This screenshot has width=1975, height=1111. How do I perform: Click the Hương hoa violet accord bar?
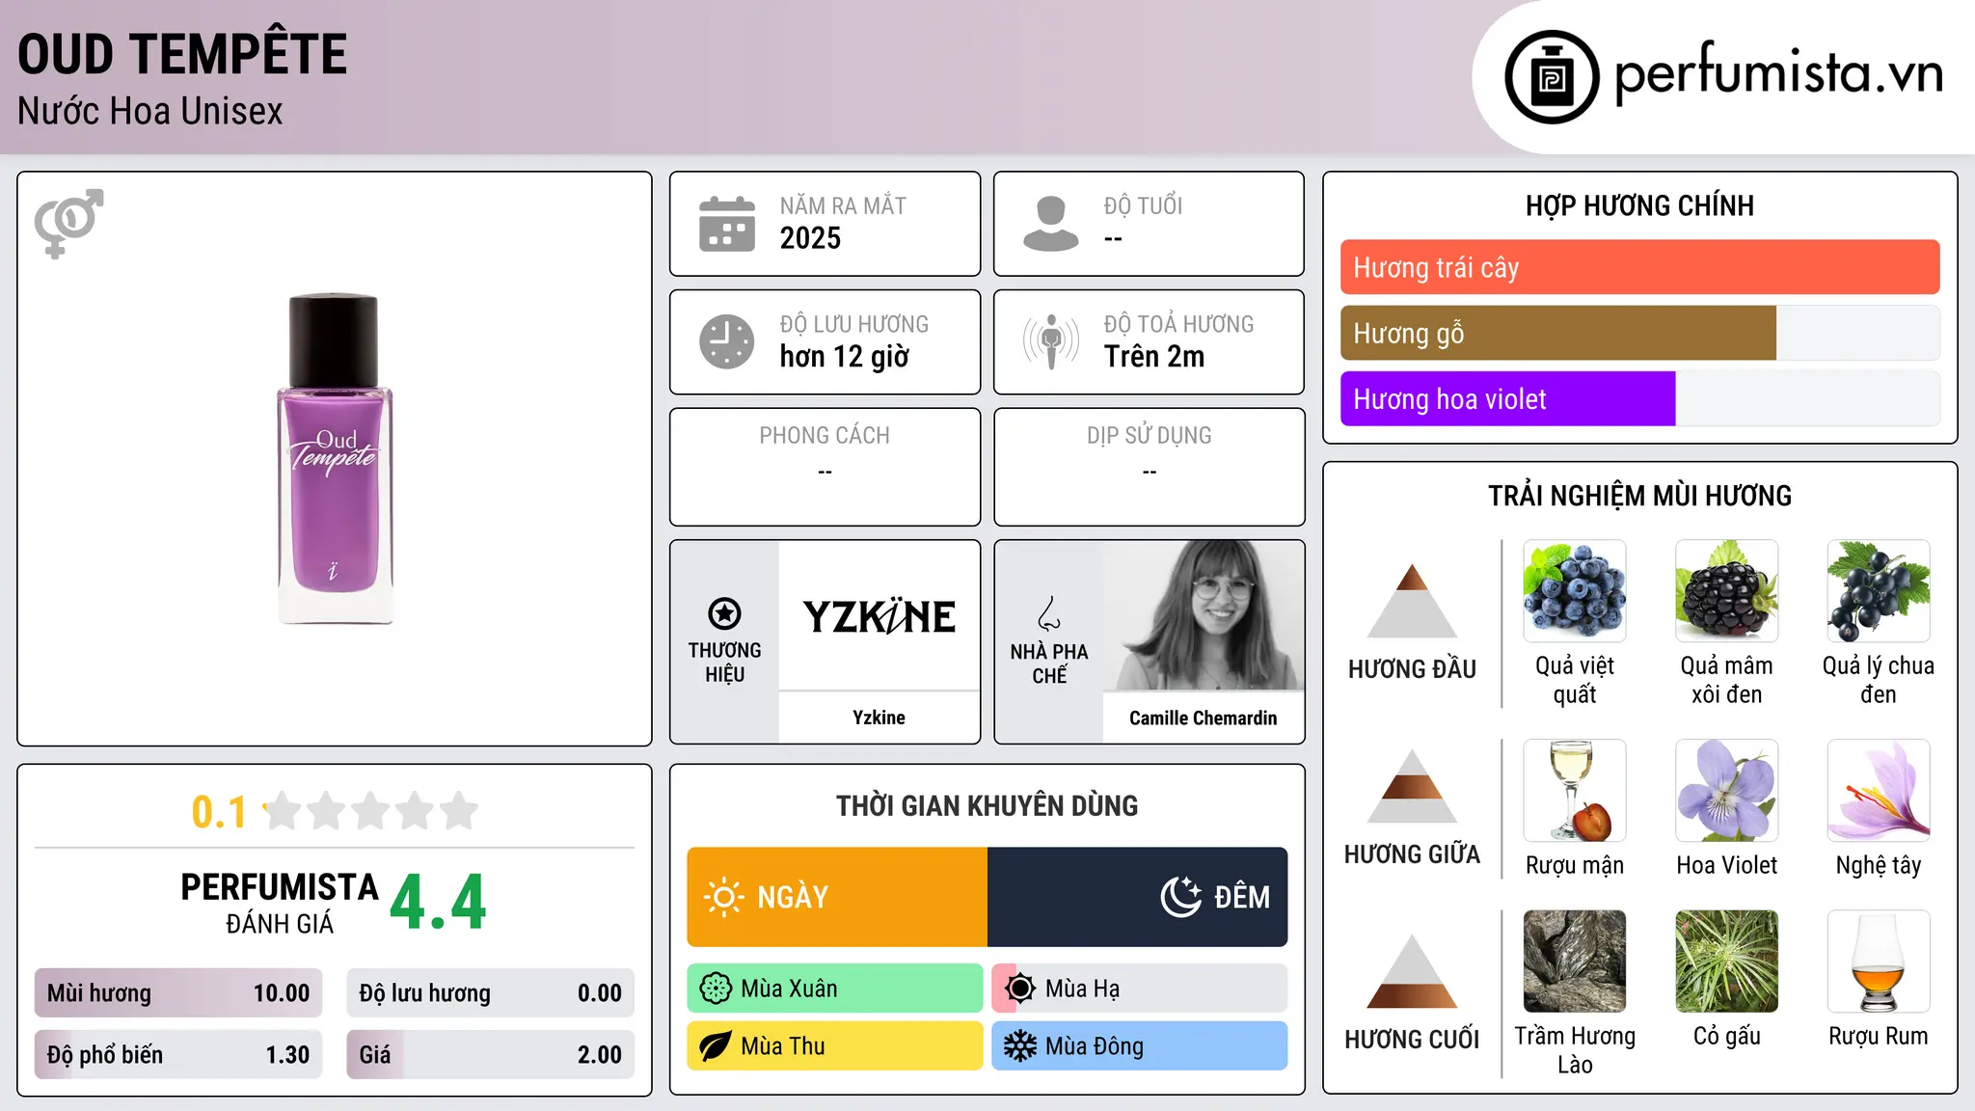(x=1639, y=398)
